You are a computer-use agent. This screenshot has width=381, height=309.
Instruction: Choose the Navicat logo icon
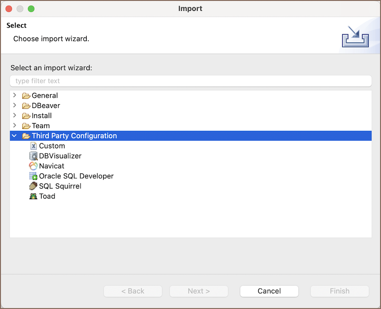point(33,166)
